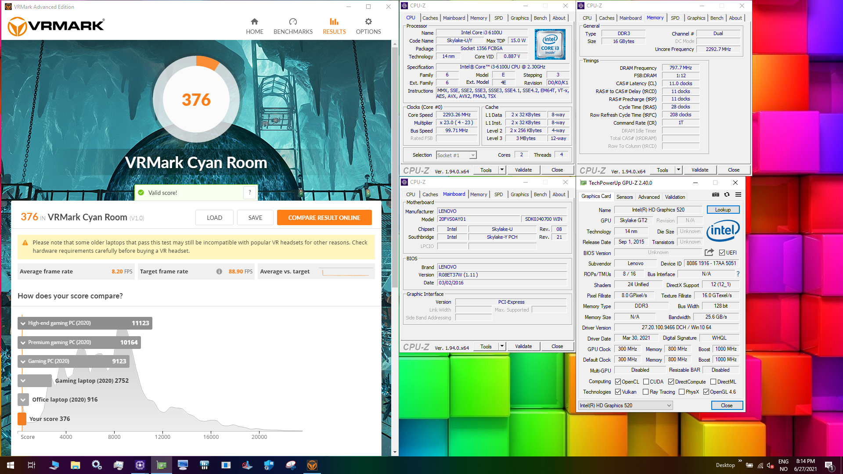Switch to VRMark from the taskbar
843x474 pixels.
tap(312, 465)
